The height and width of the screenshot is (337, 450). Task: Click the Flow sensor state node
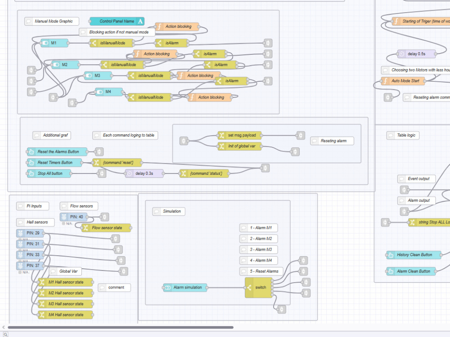pyautogui.click(x=106, y=228)
